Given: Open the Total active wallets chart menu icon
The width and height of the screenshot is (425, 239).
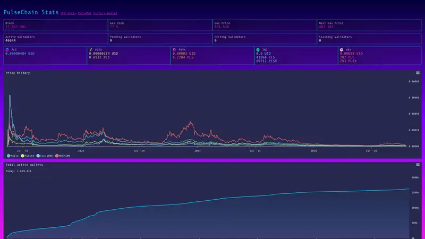Looking at the screenshot, I should [x=418, y=165].
